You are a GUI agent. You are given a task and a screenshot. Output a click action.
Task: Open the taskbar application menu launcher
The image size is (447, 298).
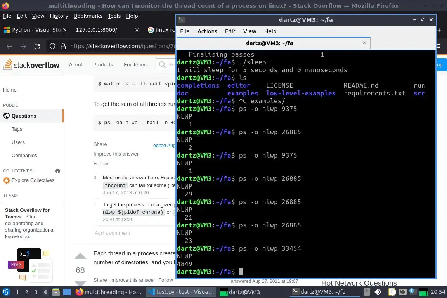(x=6, y=292)
